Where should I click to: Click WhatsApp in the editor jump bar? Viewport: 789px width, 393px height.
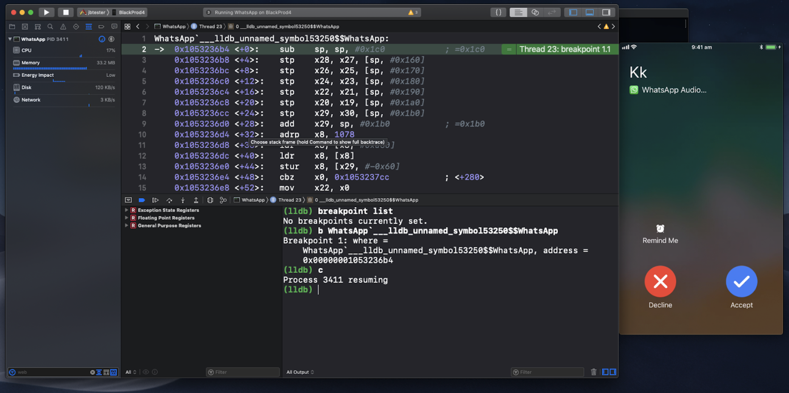170,26
